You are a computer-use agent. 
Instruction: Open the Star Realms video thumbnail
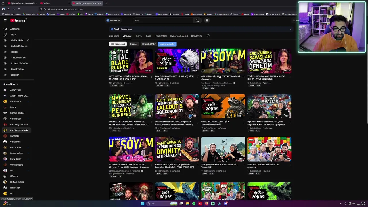coord(269,106)
